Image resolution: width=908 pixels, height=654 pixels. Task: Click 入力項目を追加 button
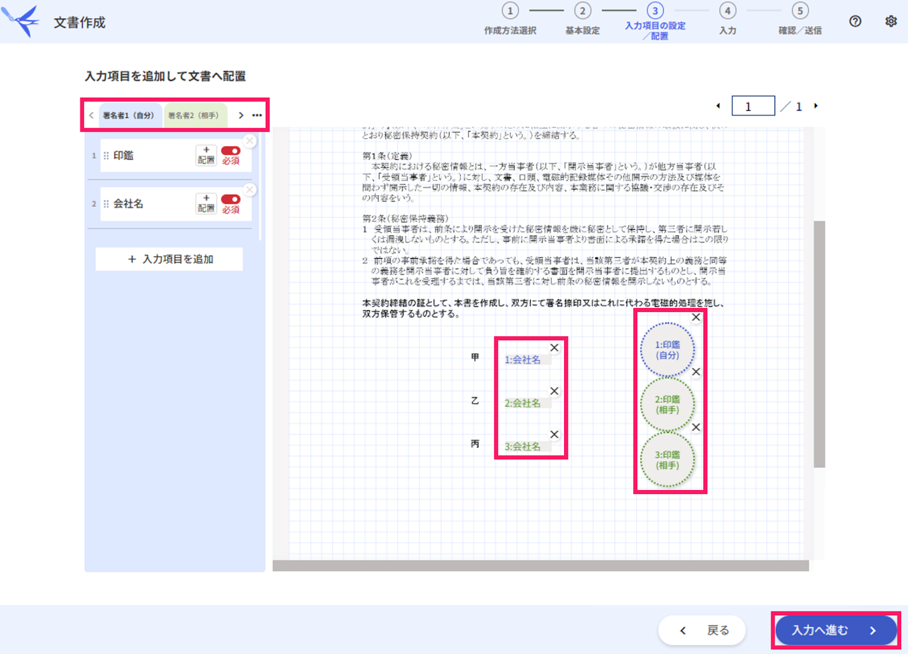point(169,259)
